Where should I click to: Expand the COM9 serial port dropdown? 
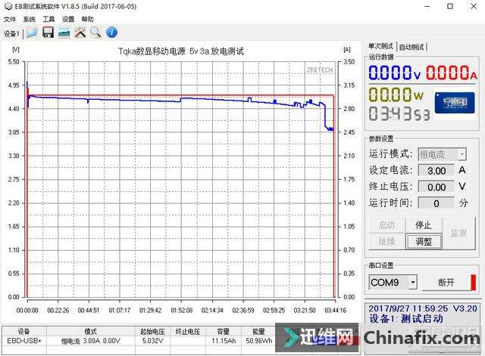(412, 282)
